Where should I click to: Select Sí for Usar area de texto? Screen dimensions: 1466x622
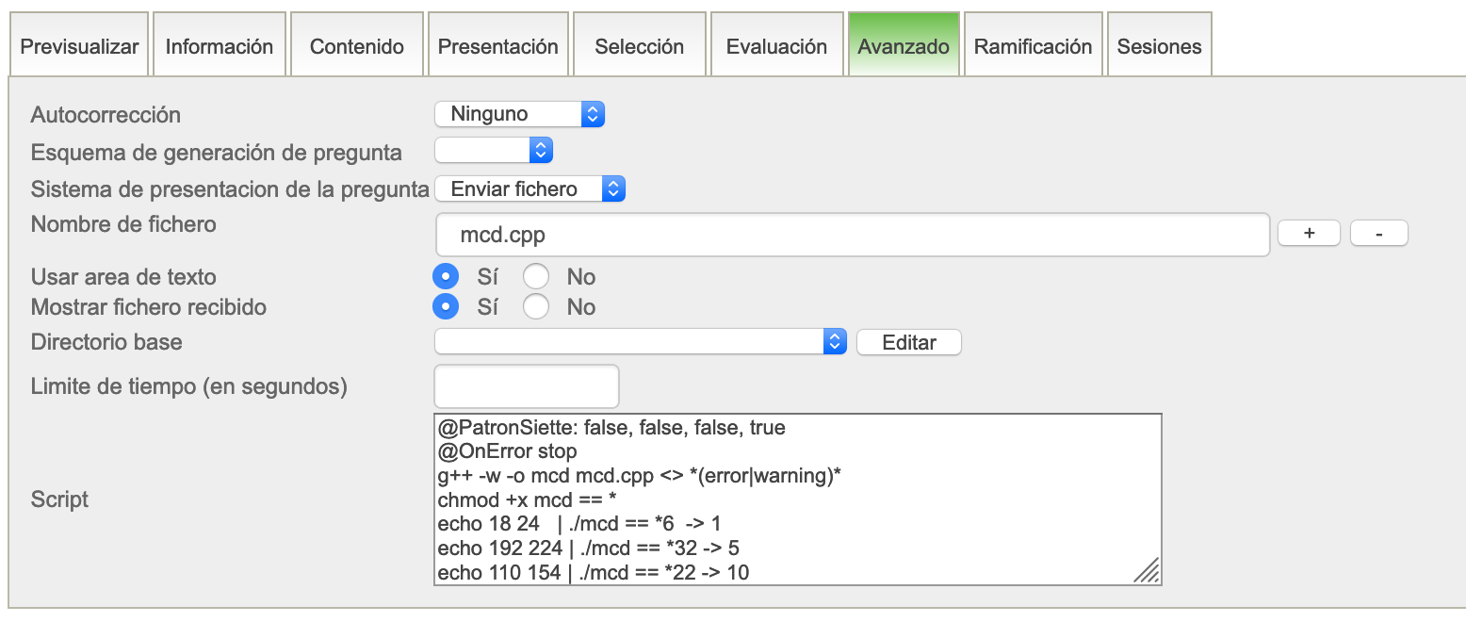click(x=446, y=277)
